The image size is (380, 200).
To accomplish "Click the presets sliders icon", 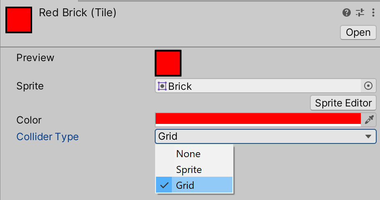I will [360, 13].
